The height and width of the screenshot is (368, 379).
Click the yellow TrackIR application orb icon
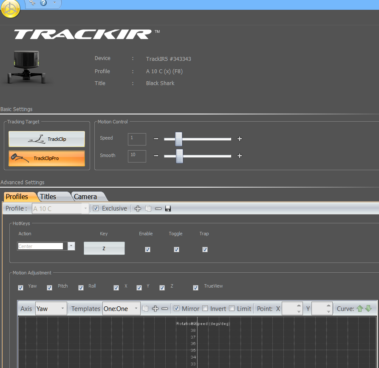(10, 9)
